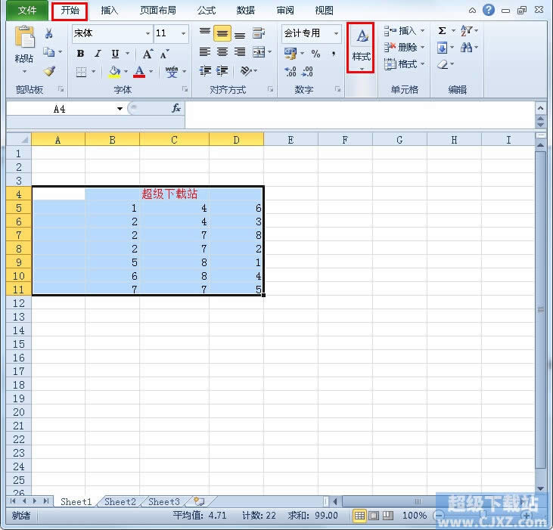Switch to the 公式 tab
Viewport: 553px width, 530px height.
pyautogui.click(x=206, y=11)
